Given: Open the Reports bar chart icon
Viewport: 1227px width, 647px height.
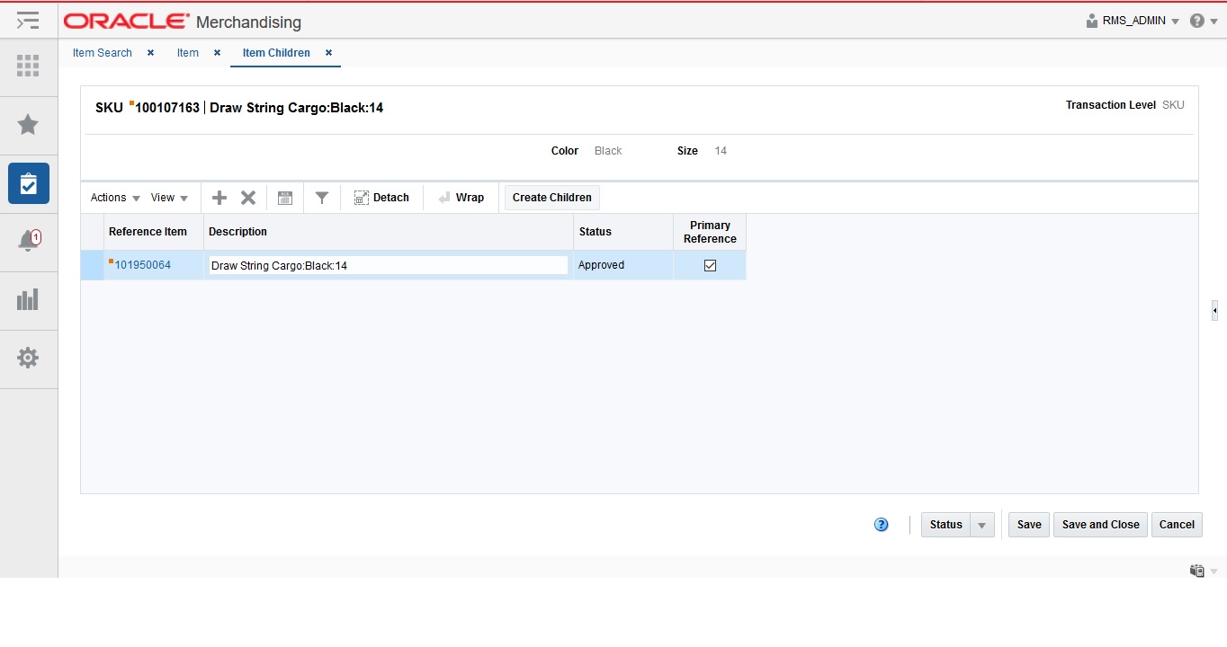Looking at the screenshot, I should click(28, 299).
